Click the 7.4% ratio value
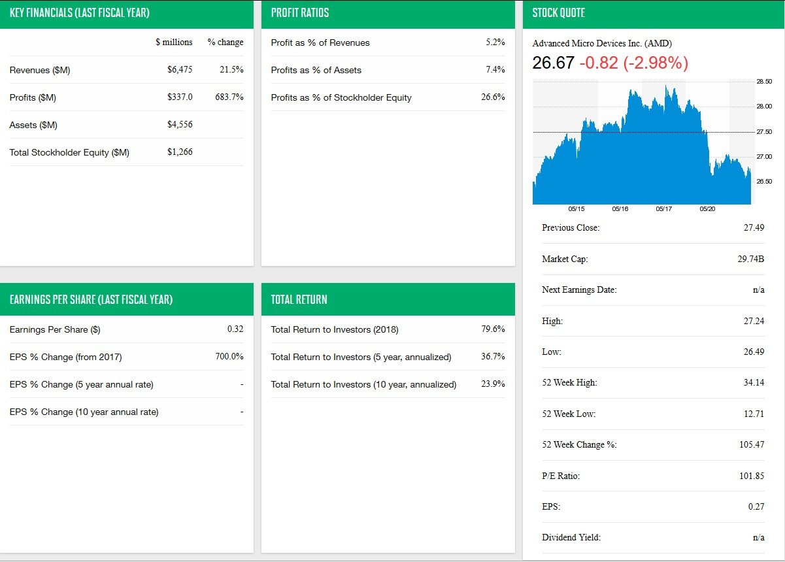 click(x=495, y=70)
